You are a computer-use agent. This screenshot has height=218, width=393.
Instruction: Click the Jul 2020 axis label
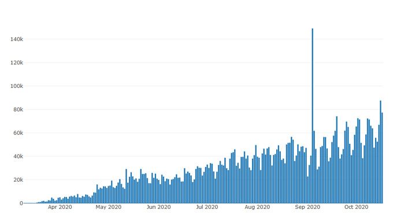[x=207, y=207]
